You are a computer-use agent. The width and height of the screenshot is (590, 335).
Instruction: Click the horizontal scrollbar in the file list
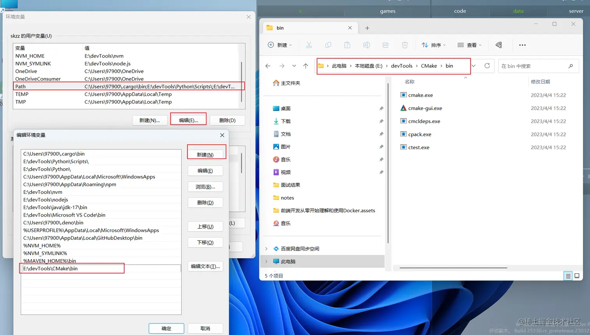pyautogui.click(x=453, y=268)
